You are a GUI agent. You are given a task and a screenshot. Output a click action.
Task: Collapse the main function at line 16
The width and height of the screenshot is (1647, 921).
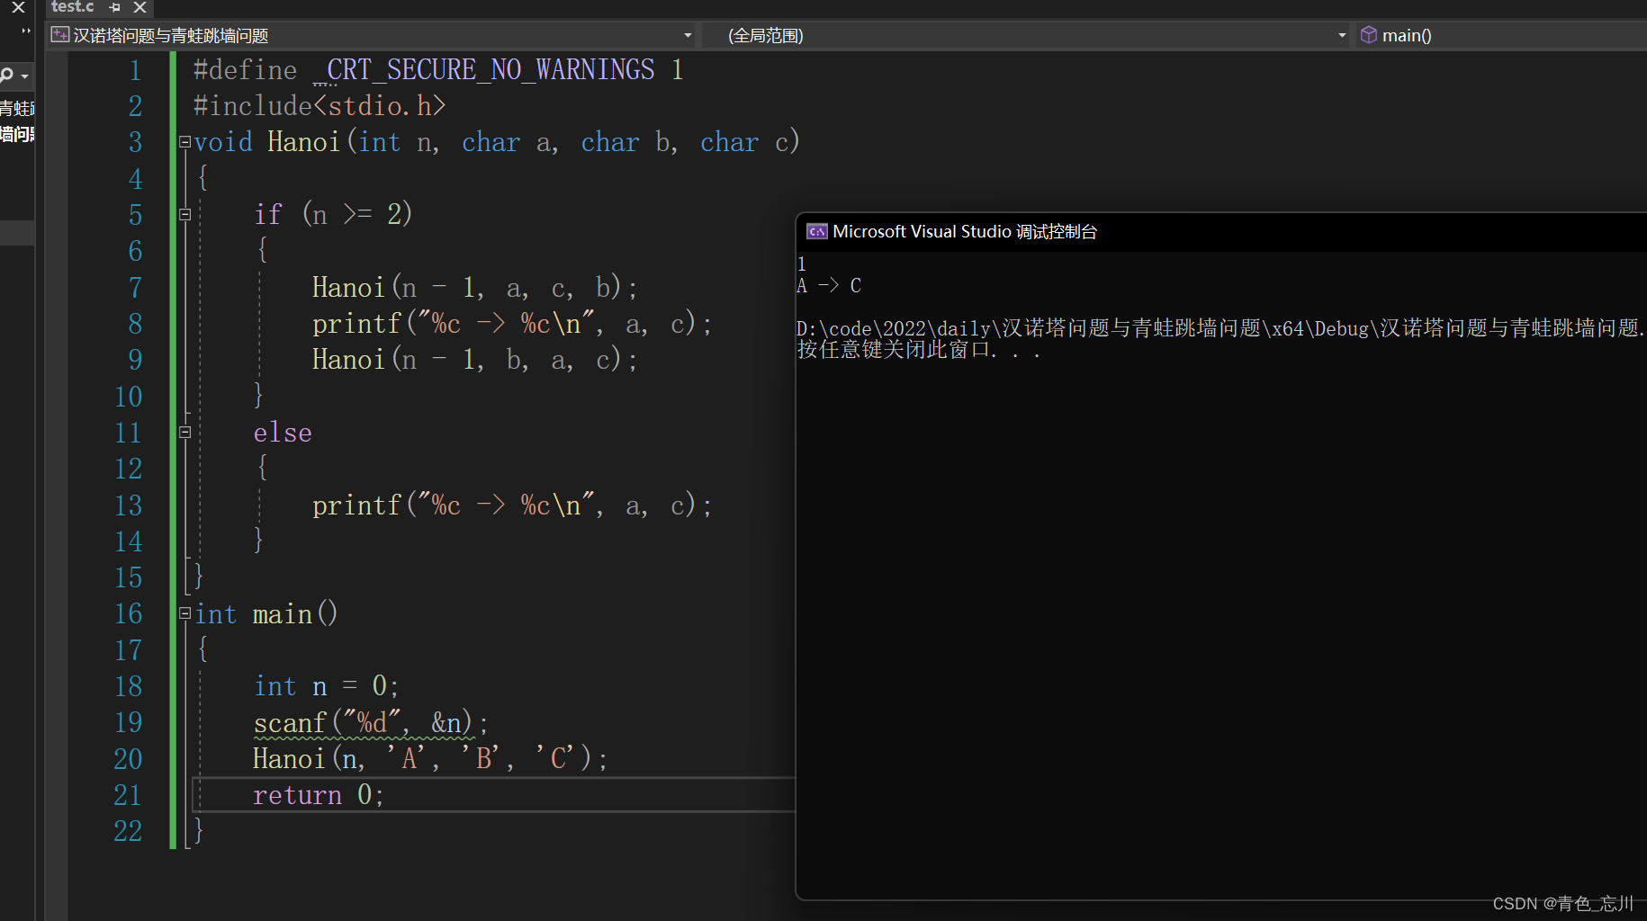tap(184, 613)
